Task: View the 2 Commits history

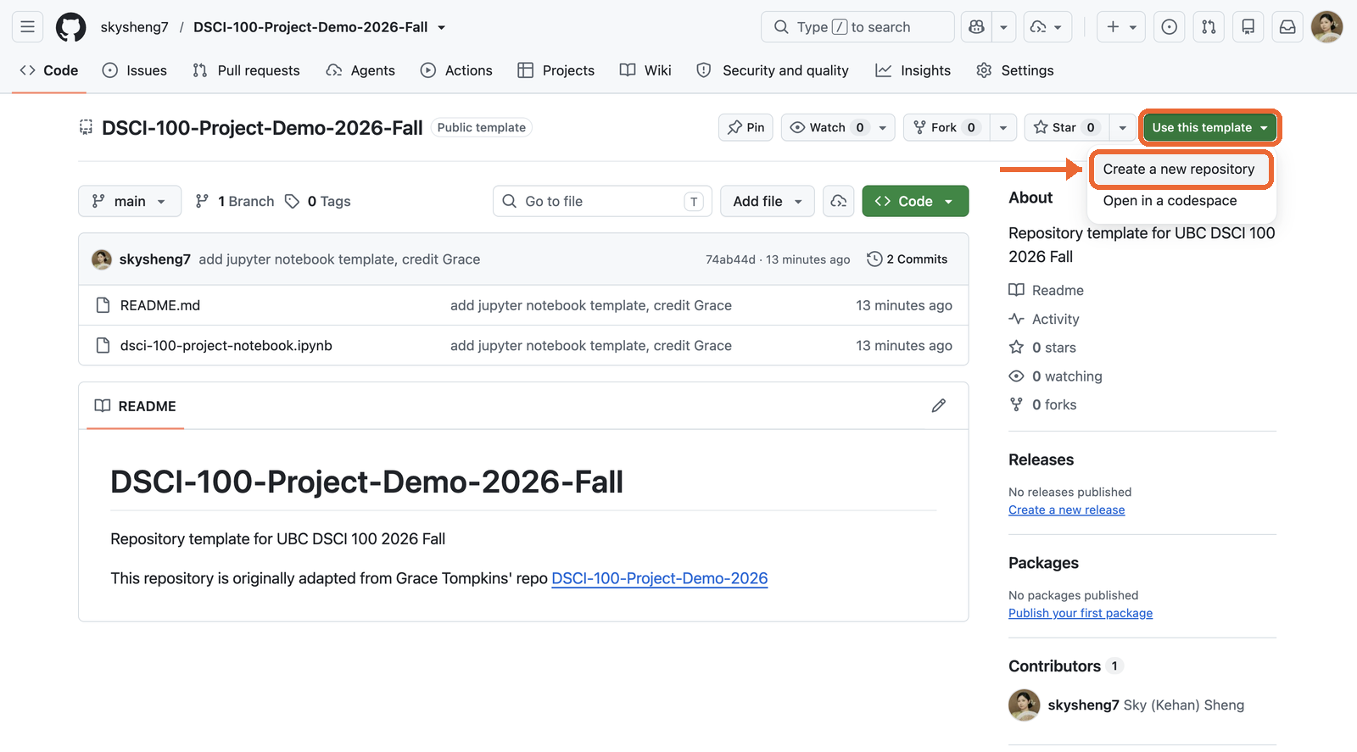Action: (x=907, y=259)
